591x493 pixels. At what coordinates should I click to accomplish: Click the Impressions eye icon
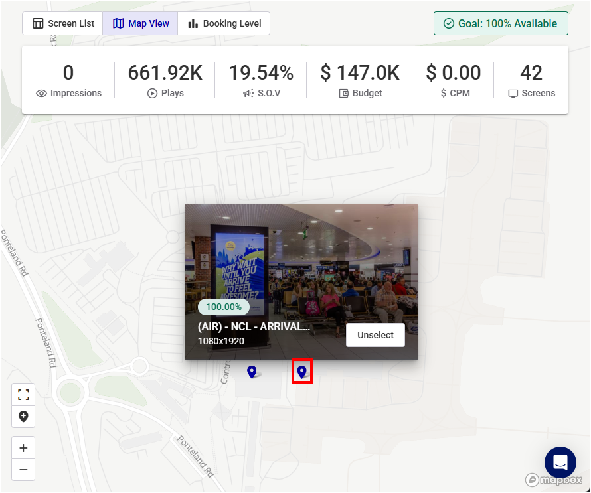41,94
